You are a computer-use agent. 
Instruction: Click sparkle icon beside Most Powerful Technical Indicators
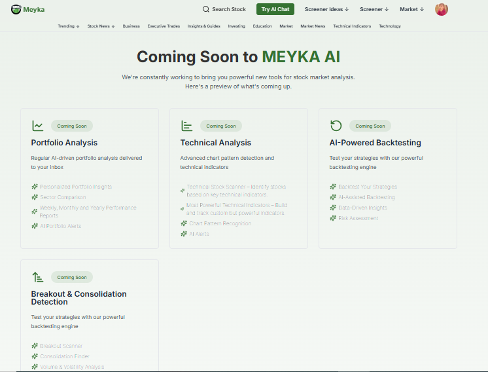point(182,209)
